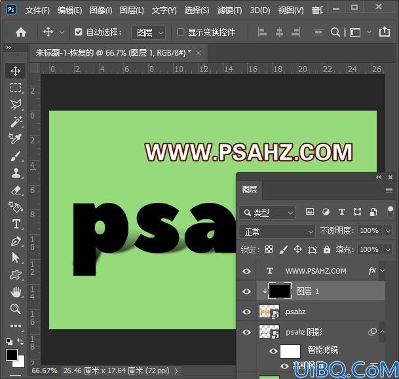399x379 pixels.
Task: Align horizontal centers in options bar
Action: point(279,32)
